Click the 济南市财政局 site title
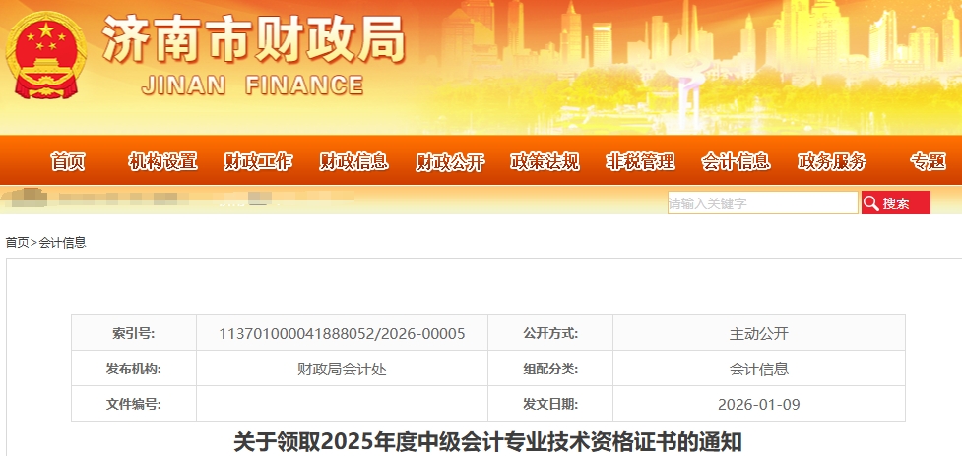Image resolution: width=962 pixels, height=456 pixels. (253, 39)
